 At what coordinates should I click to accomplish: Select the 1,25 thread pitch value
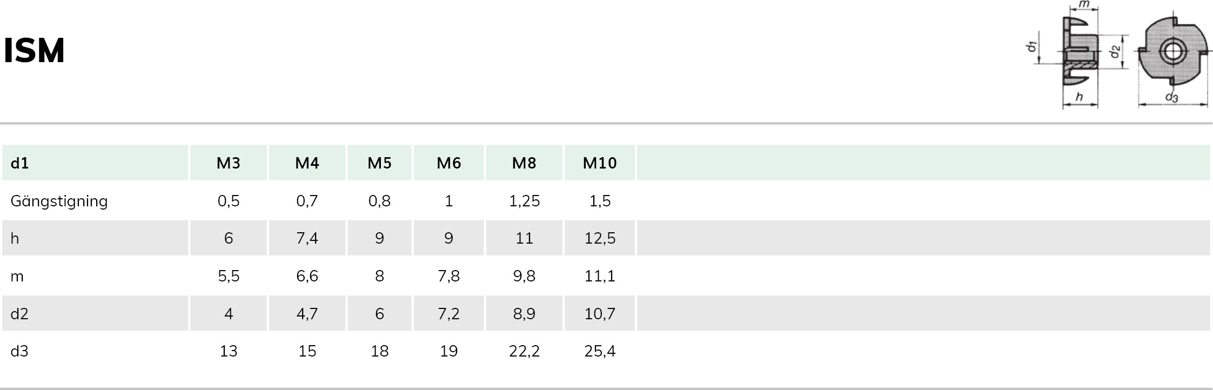524,201
